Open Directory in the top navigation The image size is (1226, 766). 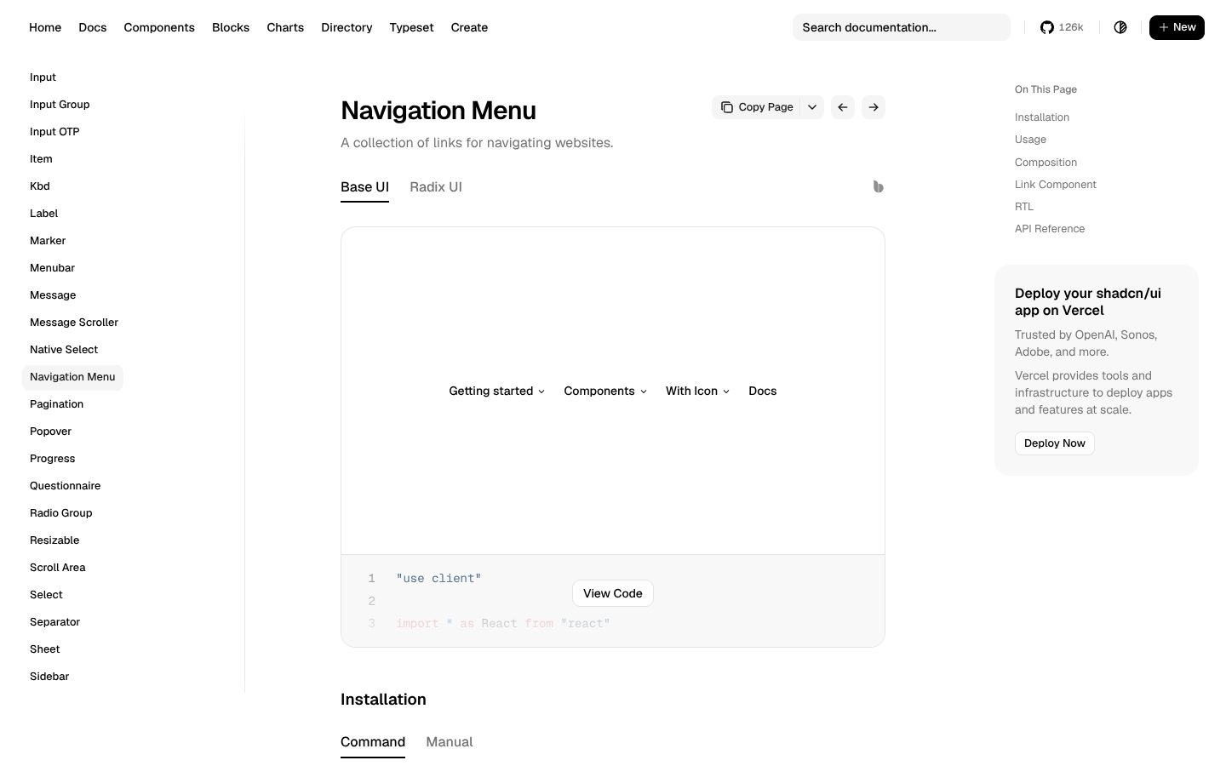[347, 27]
